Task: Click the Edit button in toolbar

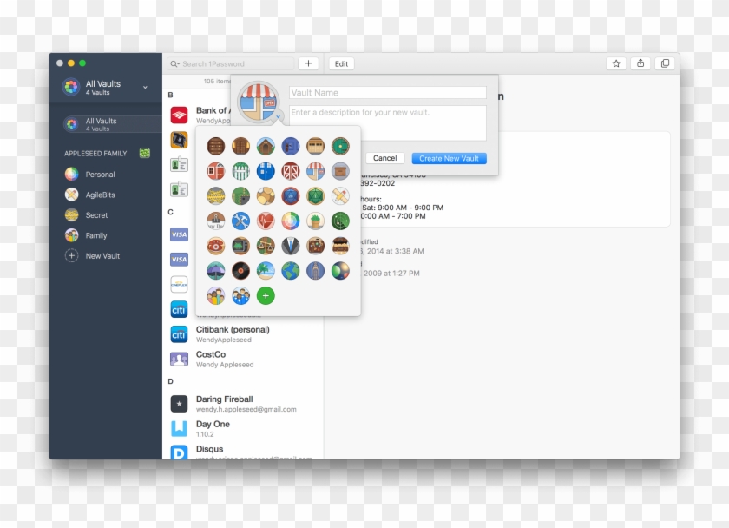Action: click(x=341, y=63)
